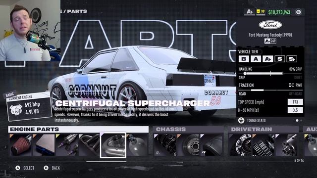Click the Top Speed value 173
Screen dimensions: 317x178
click(x=295, y=102)
